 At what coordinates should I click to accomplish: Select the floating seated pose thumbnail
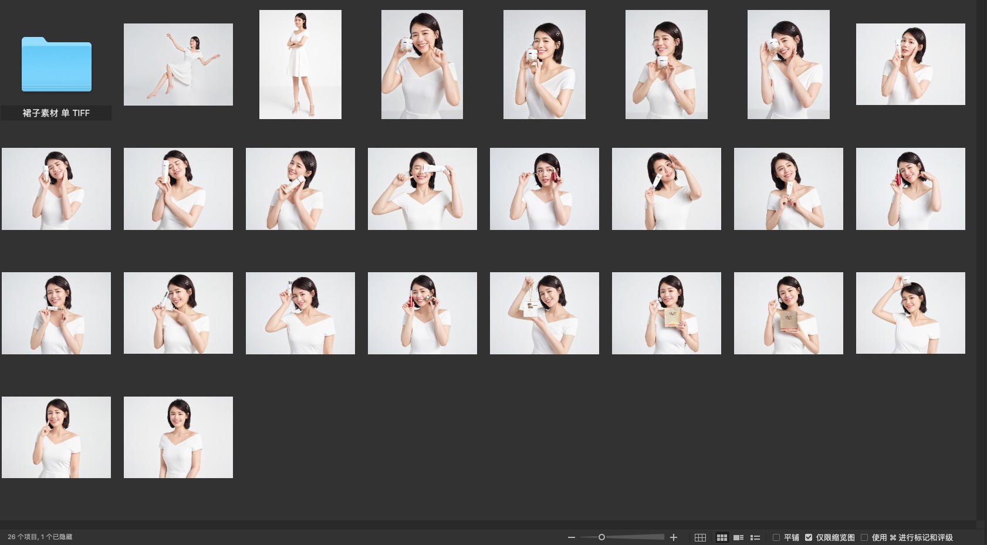178,65
